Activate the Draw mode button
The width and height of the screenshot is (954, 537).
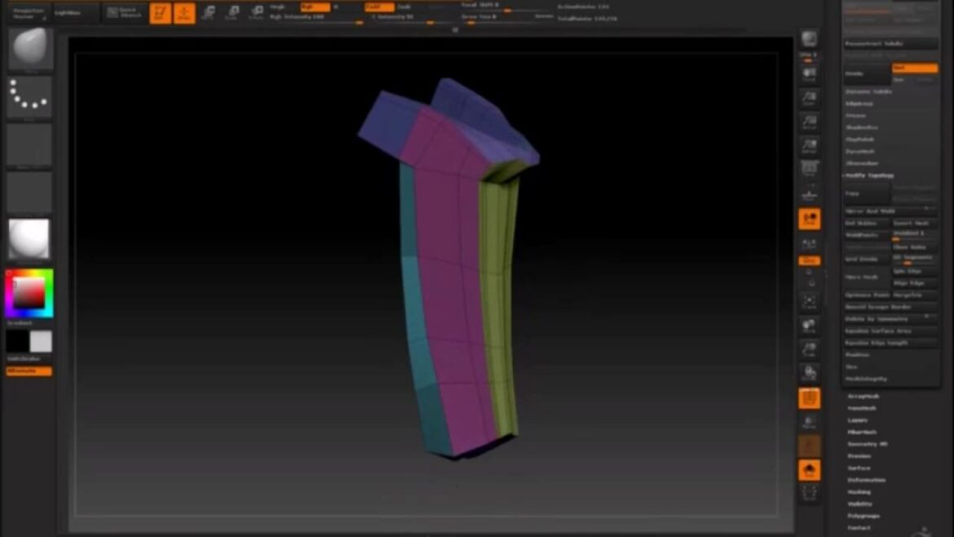tap(184, 13)
